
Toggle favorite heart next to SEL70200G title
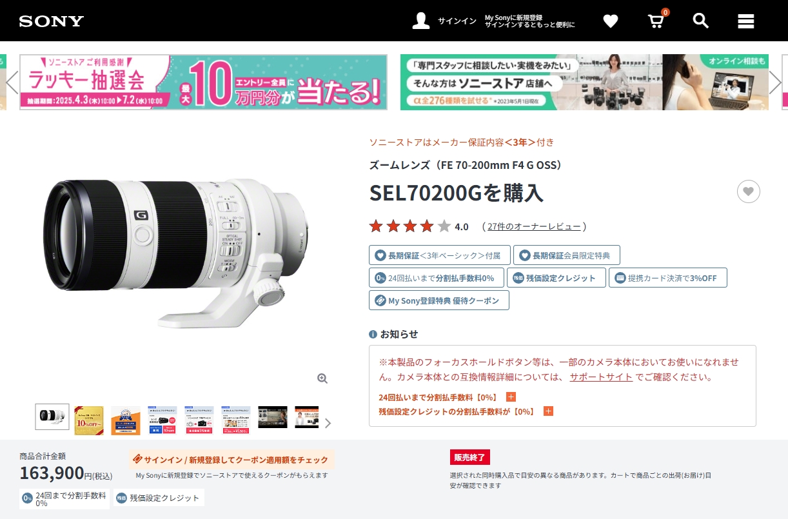[749, 191]
